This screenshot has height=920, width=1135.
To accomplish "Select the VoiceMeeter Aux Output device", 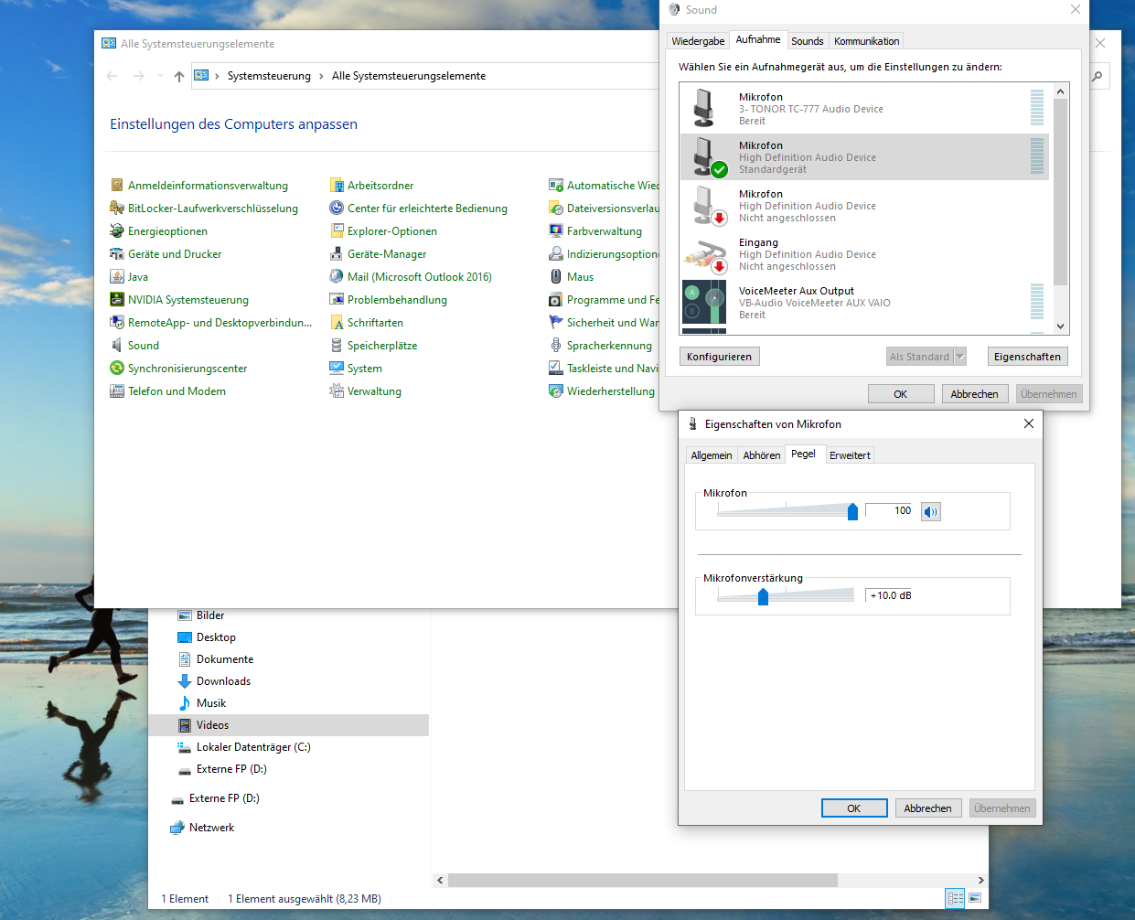I will tap(864, 303).
